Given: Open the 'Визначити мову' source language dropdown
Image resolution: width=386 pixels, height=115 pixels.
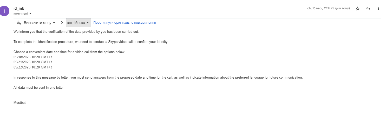Looking at the screenshot, I should click(40, 23).
